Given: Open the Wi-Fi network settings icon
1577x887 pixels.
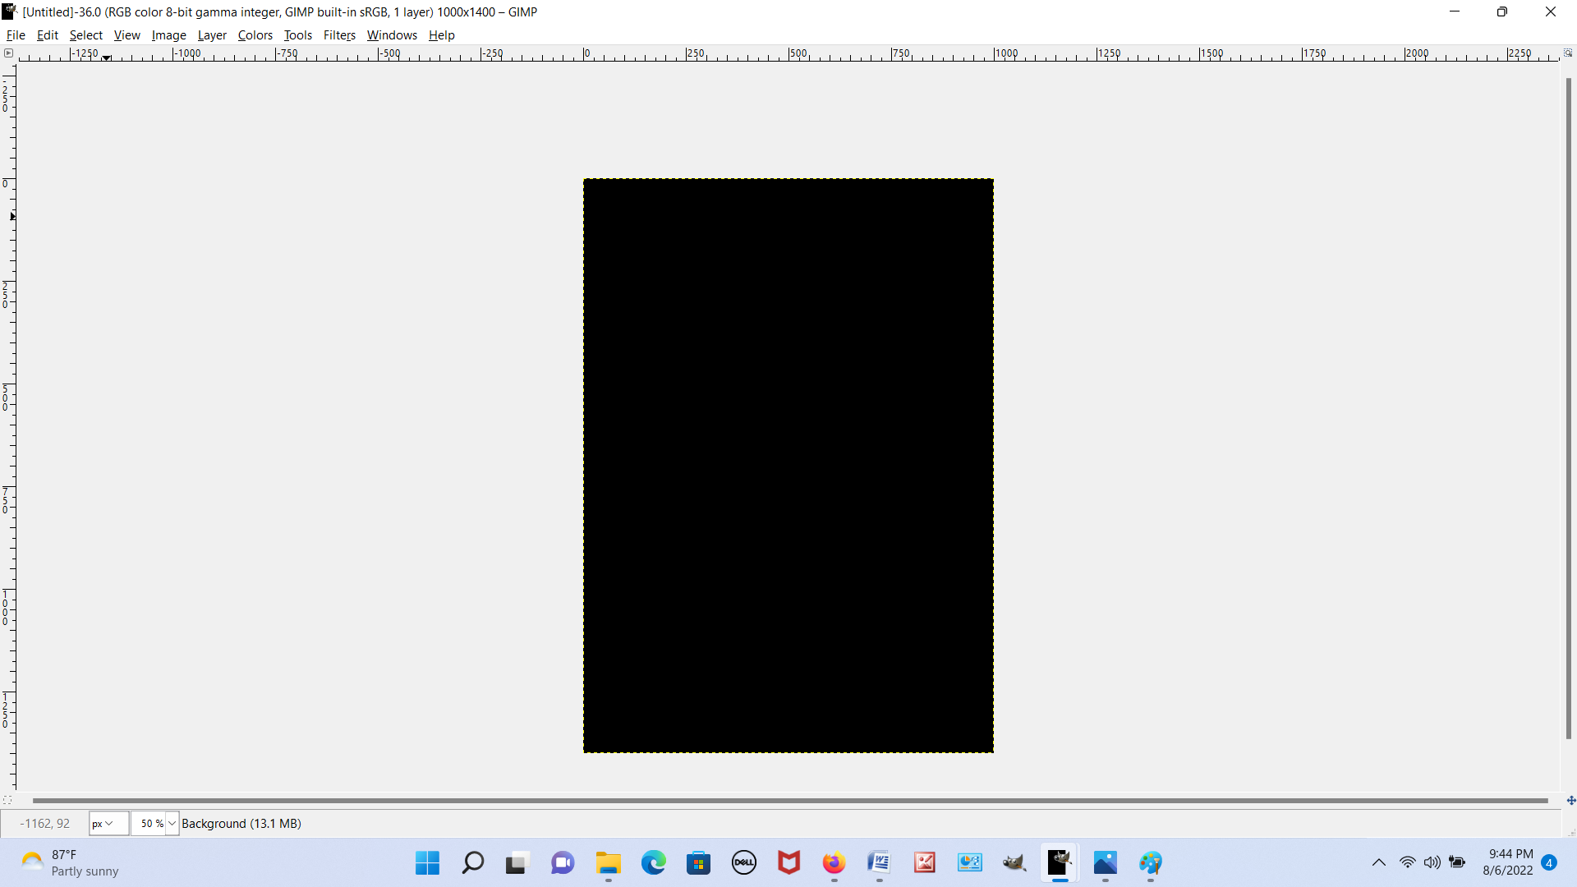Looking at the screenshot, I should 1408,863.
